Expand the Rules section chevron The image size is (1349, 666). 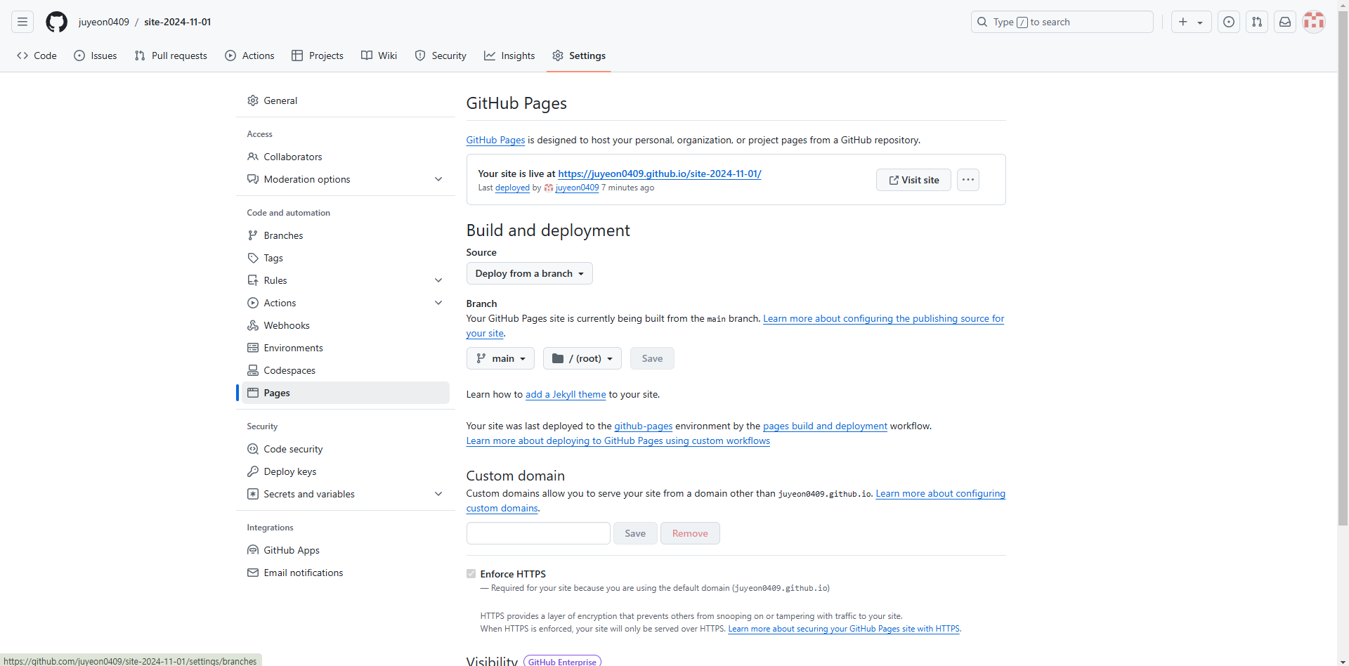pyautogui.click(x=438, y=280)
